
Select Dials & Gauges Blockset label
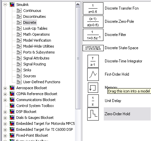tap(35, 118)
